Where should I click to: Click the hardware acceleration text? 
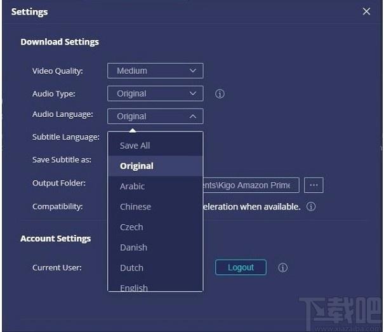tap(252, 207)
